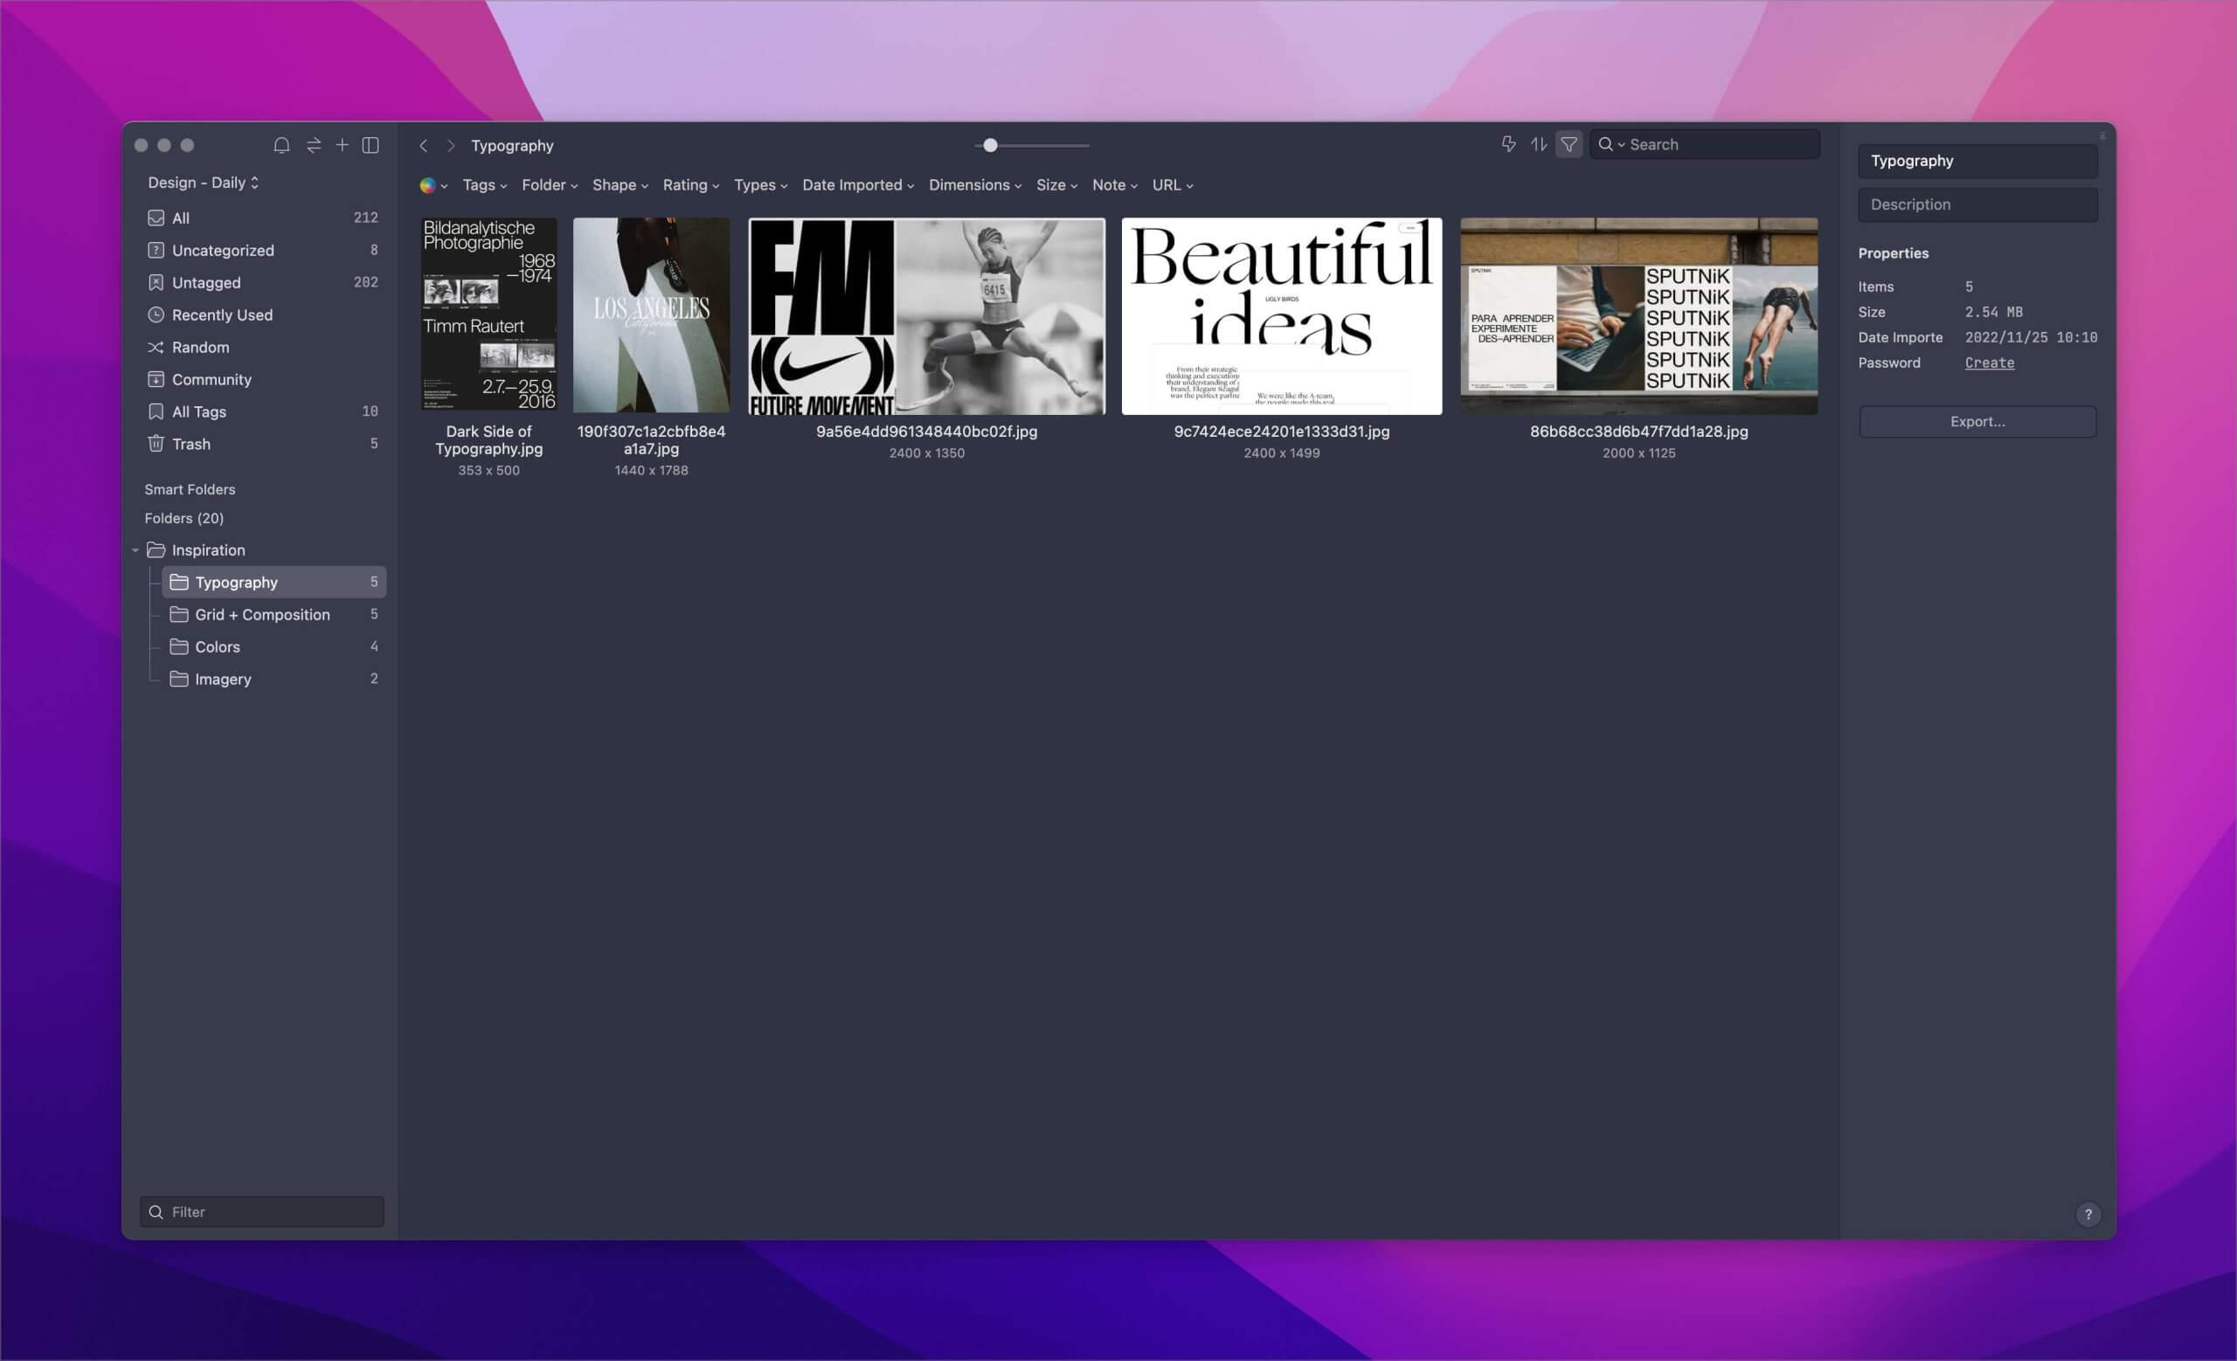Toggle the sidebar layout icon

tap(371, 145)
